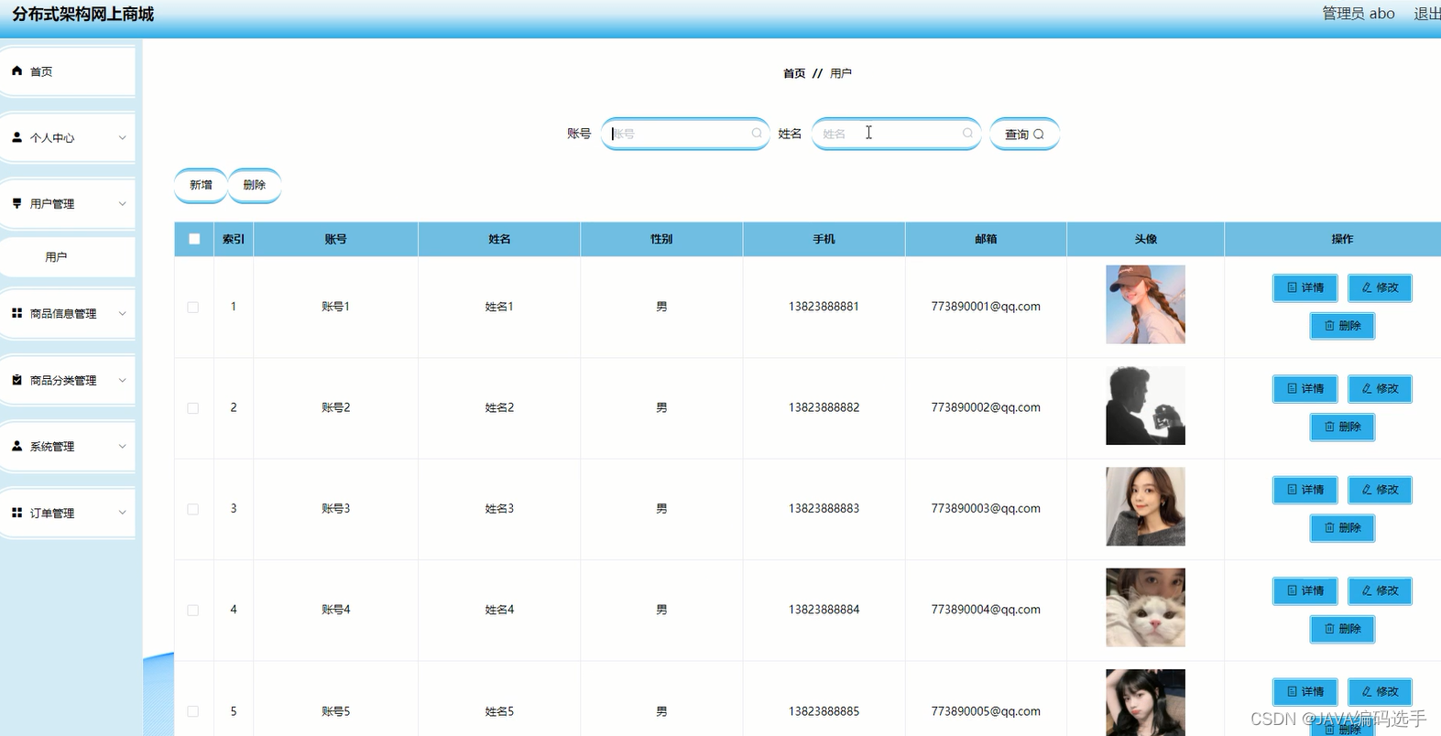Collapse the 用户管理 menu chevron
1441x736 pixels.
click(123, 203)
